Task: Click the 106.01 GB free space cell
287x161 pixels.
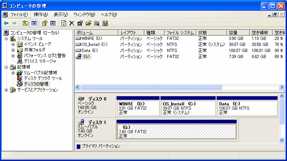Action: (261, 50)
